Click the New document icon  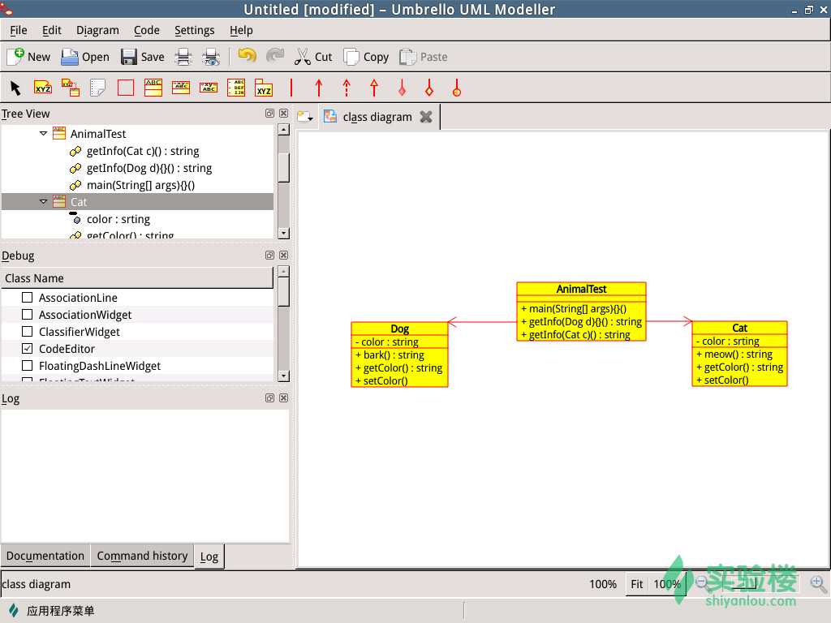tap(15, 57)
